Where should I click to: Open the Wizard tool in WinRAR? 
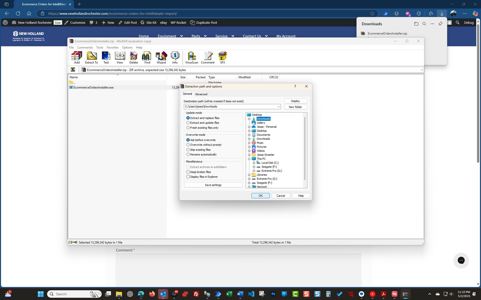161,58
